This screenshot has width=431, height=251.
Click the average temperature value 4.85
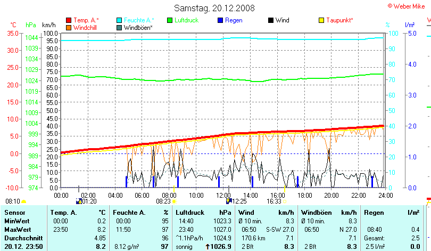[x=100, y=238]
